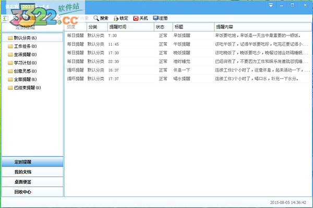Screen dimensions: 313x208
Task: Select the 默认分类 folder
Action: click(22, 38)
